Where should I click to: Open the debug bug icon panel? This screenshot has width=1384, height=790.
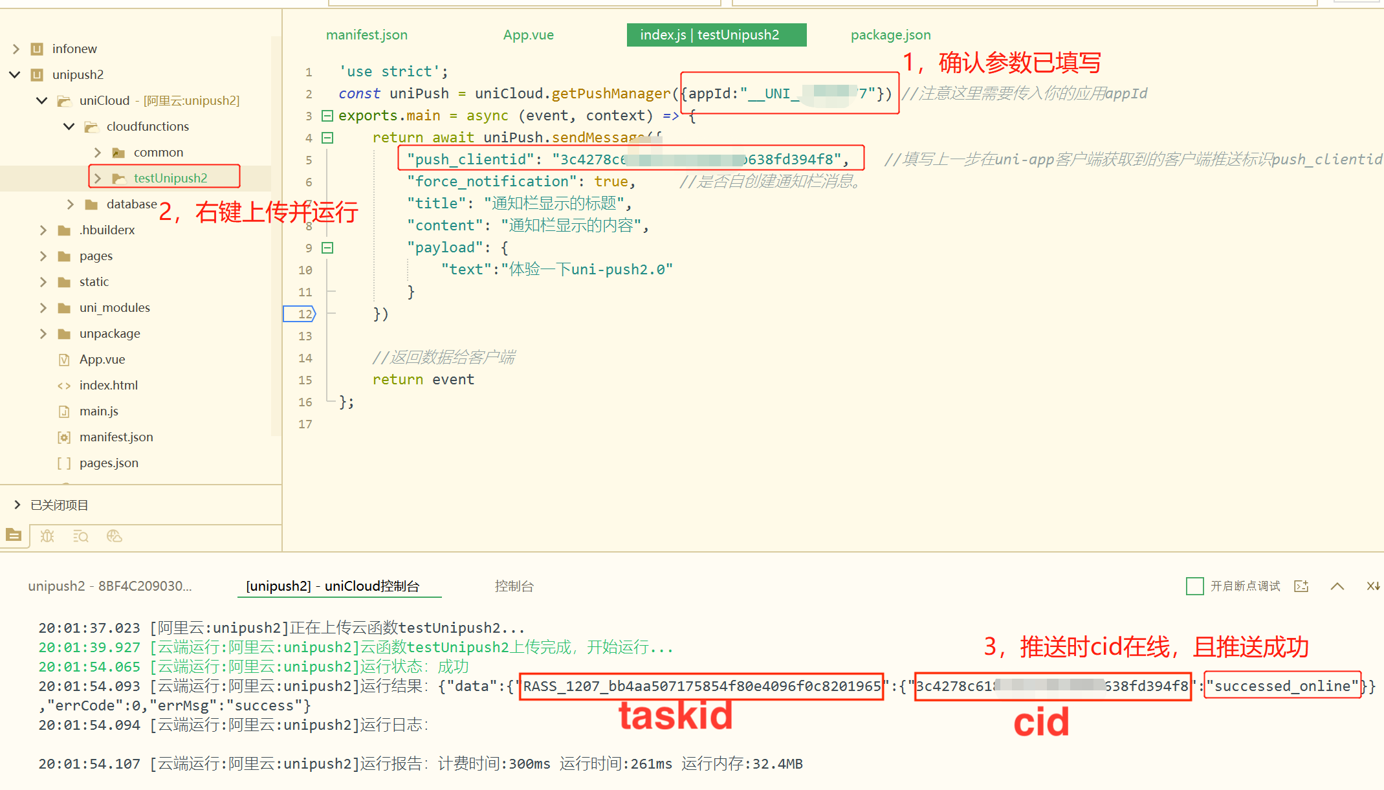point(47,536)
